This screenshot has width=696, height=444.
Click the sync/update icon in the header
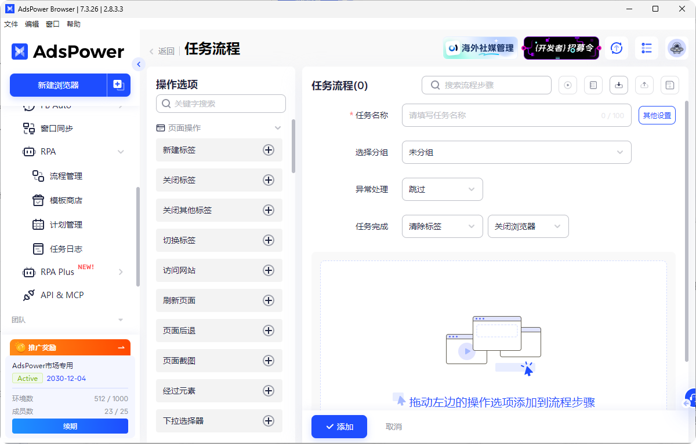click(x=617, y=48)
